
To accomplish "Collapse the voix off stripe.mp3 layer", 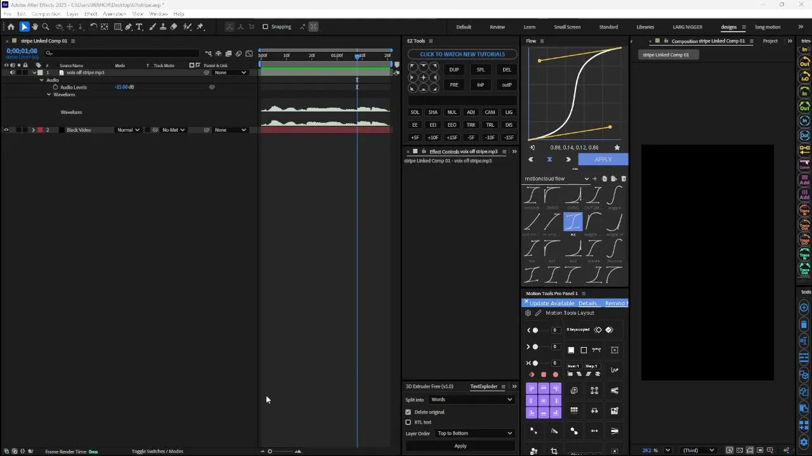I will coord(34,72).
